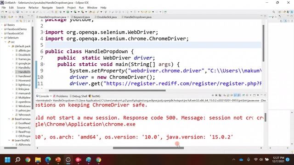Toggle Show Console on Standard Out
Screen dimensions: 294x165
pyautogui.click(x=235, y=95)
